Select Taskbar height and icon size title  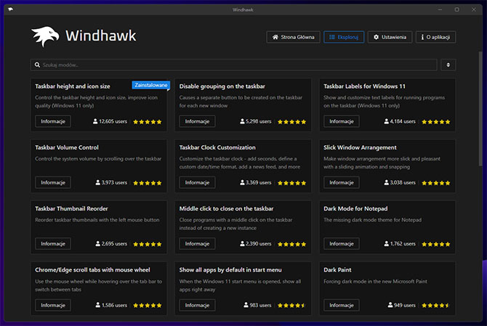73,86
